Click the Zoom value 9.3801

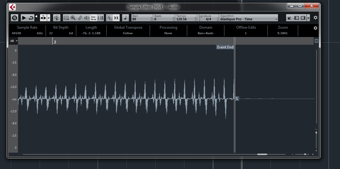coord(283,33)
